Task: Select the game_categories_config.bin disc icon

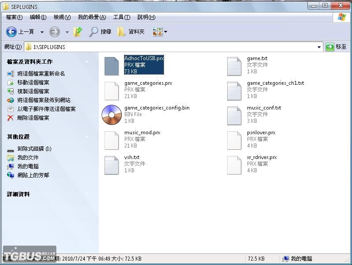Action: (112, 115)
